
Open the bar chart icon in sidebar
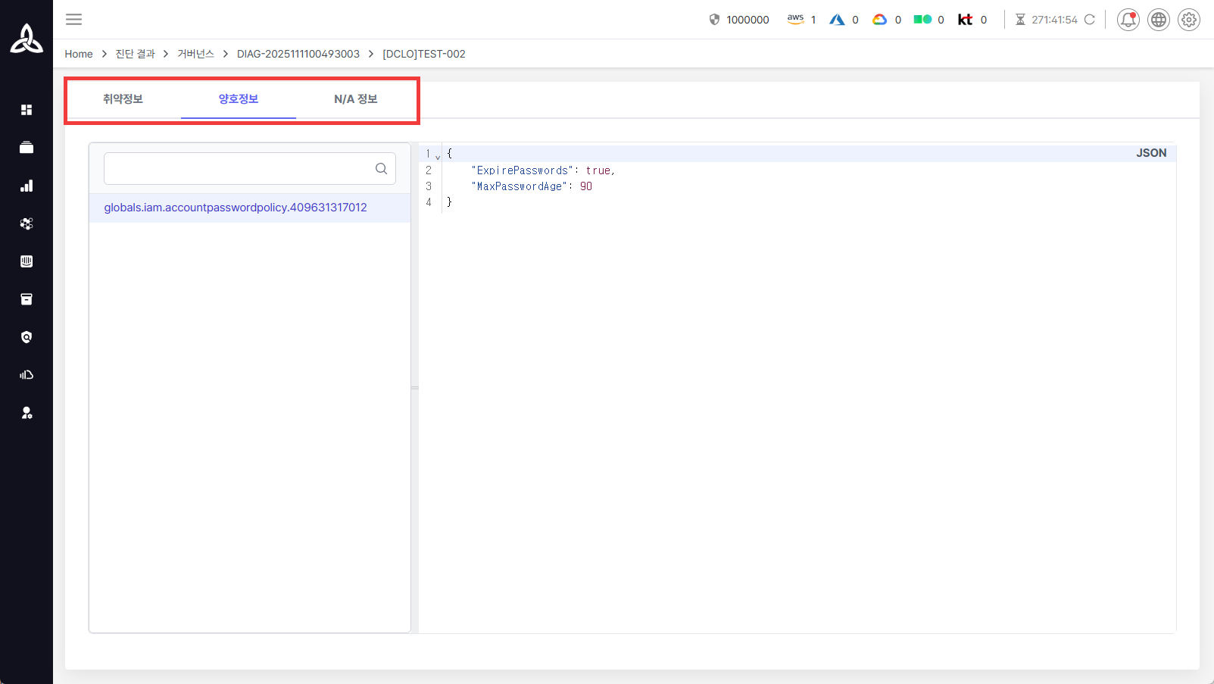[27, 186]
